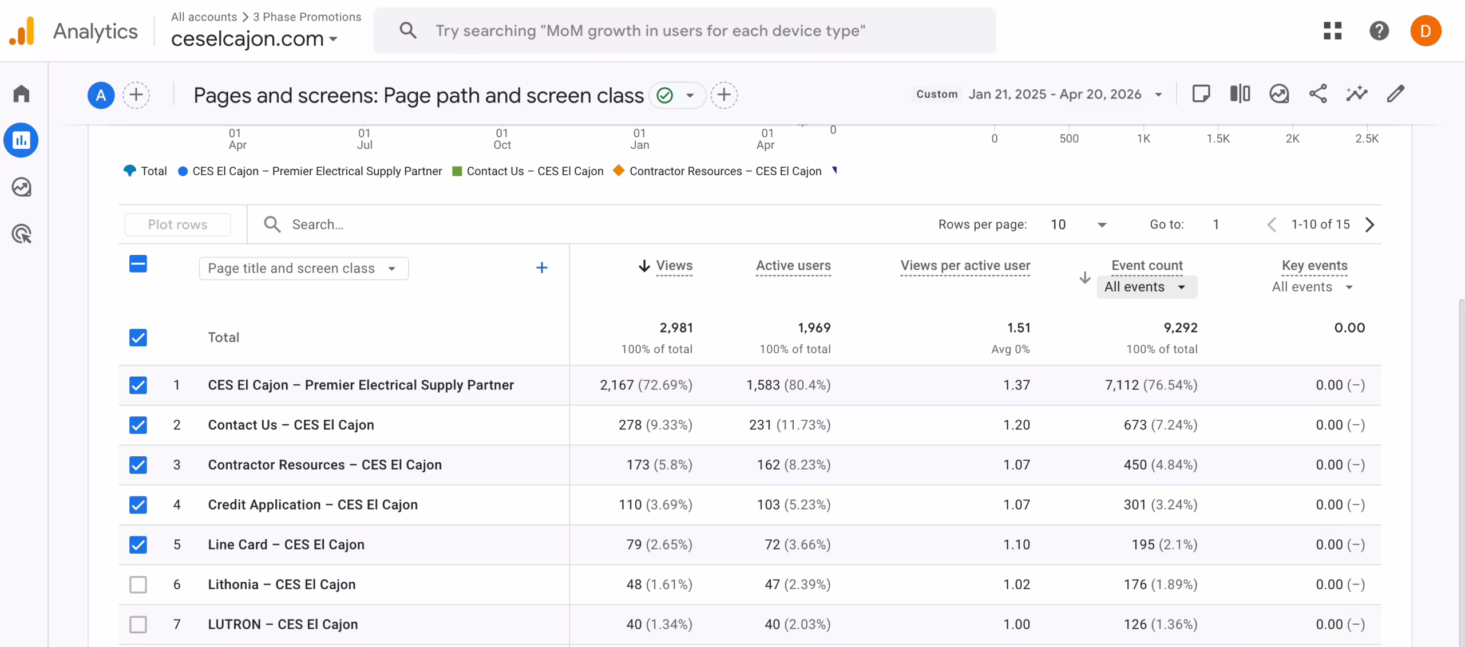
Task: Open the Google apps grid icon
Action: [1332, 31]
